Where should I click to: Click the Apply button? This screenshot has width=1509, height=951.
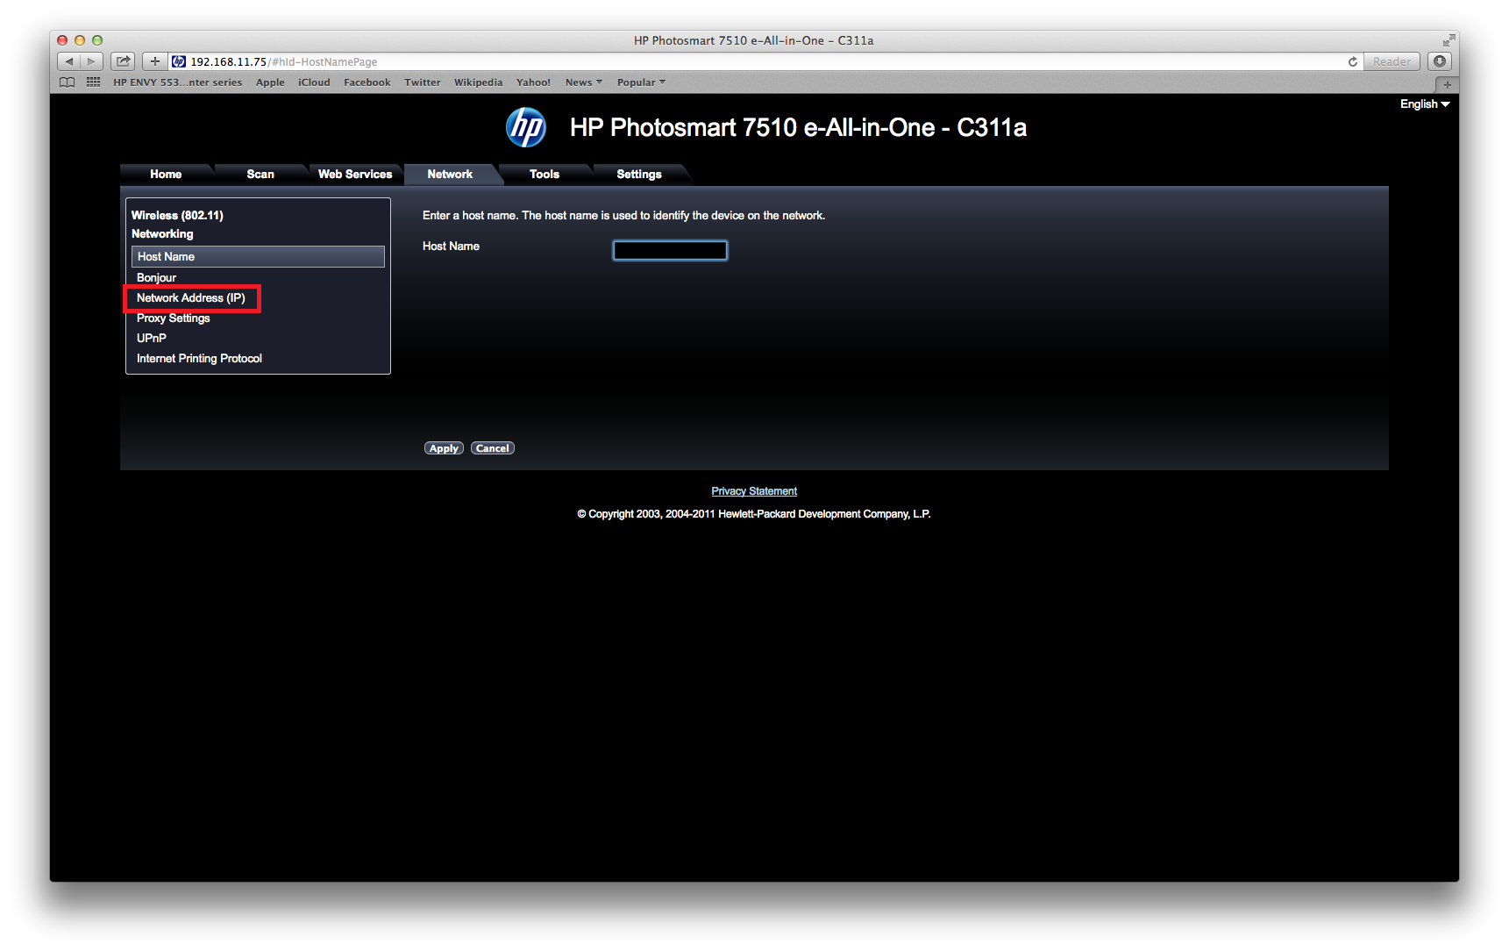tap(444, 448)
